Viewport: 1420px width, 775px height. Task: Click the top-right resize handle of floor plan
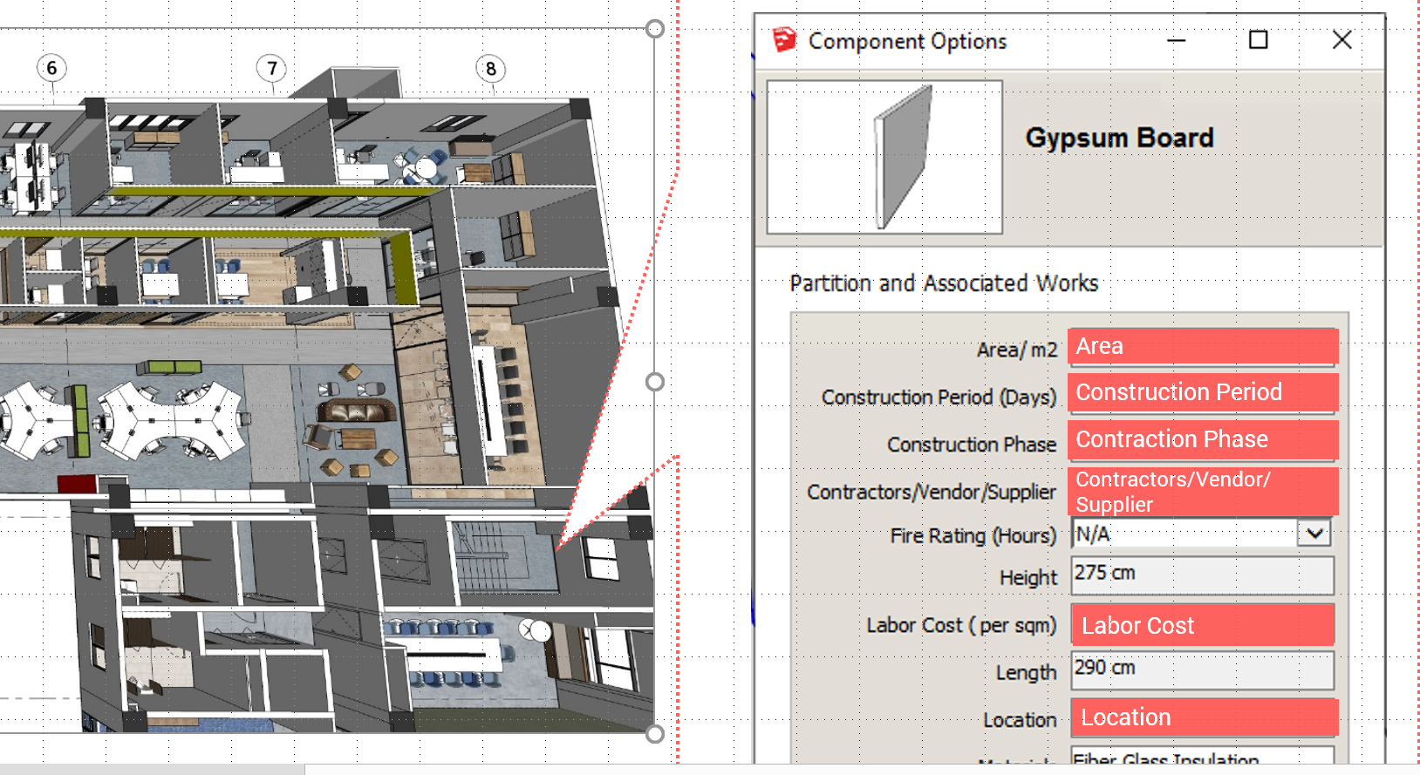pyautogui.click(x=655, y=29)
